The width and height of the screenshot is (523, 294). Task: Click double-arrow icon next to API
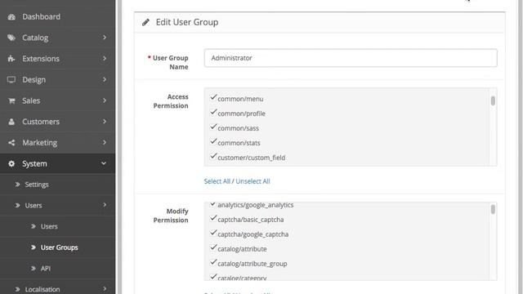(x=34, y=269)
